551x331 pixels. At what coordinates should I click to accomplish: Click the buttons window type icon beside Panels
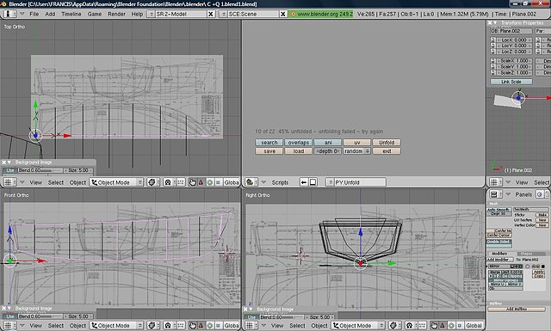click(496, 194)
